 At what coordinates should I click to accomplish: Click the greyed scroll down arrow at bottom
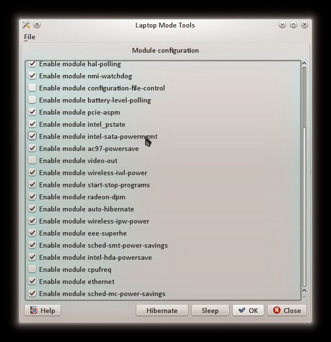pyautogui.click(x=304, y=297)
